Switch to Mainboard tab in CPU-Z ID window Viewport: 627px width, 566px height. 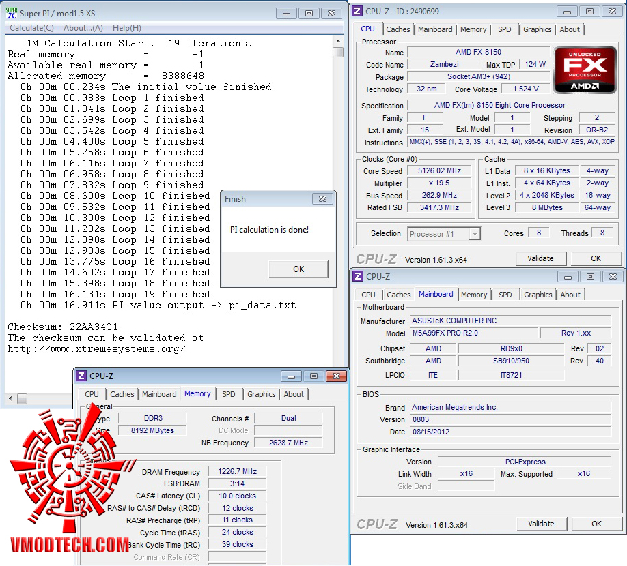click(x=435, y=29)
